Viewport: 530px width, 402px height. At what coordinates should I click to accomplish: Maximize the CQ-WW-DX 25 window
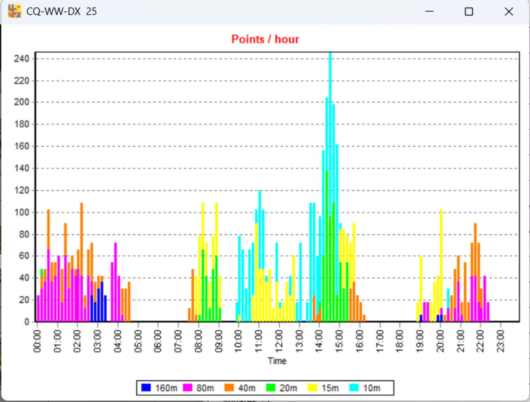469,12
